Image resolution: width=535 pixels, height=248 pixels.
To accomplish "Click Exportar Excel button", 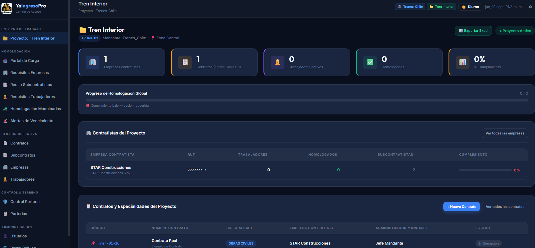I will pyautogui.click(x=473, y=31).
